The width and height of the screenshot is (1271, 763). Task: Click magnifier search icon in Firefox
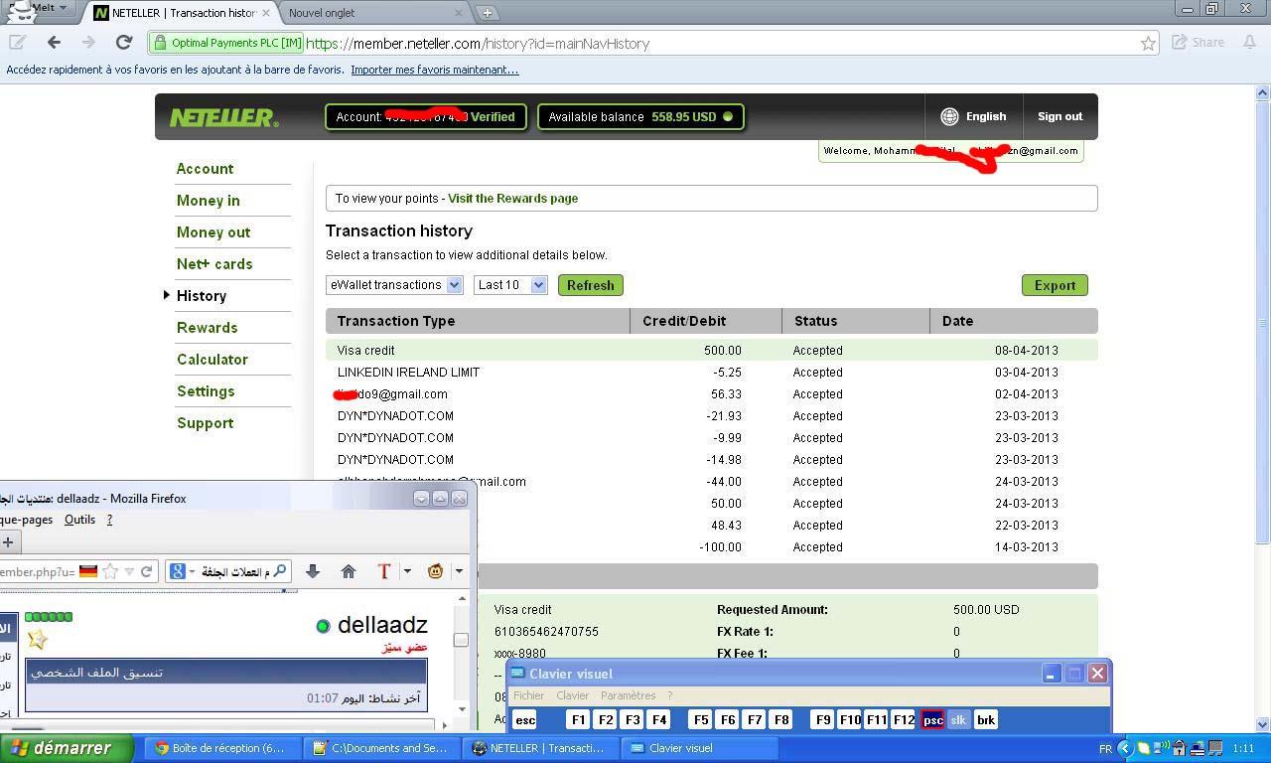(280, 571)
